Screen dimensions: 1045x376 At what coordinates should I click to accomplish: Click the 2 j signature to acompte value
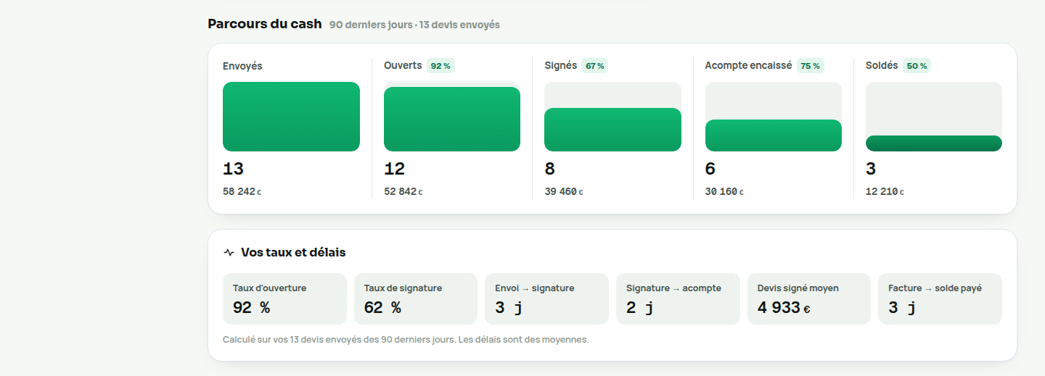(640, 308)
